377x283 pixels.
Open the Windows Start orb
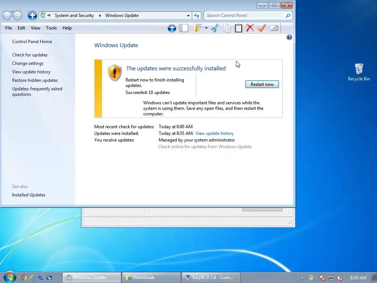(10, 277)
